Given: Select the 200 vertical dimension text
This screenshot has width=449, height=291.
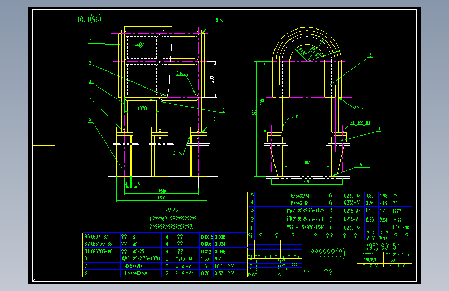Looking at the screenshot, I should [212, 79].
